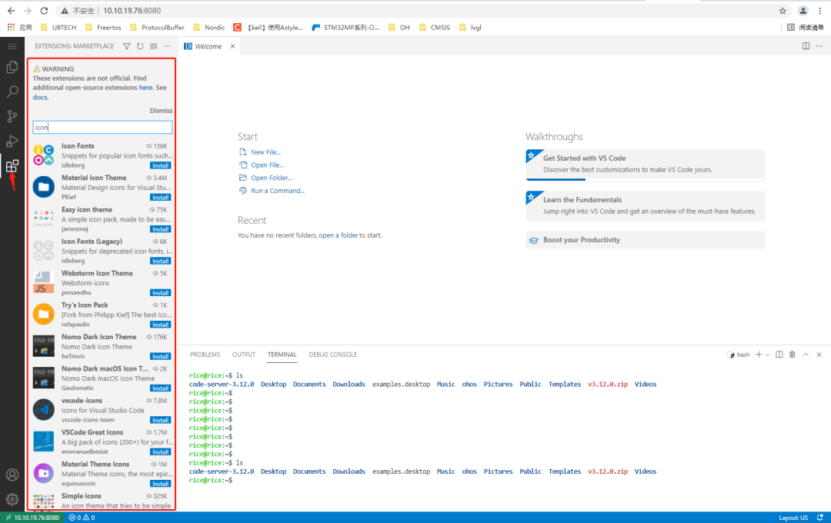Split the terminal panel
Screen dimensions: 831x523
click(779, 355)
